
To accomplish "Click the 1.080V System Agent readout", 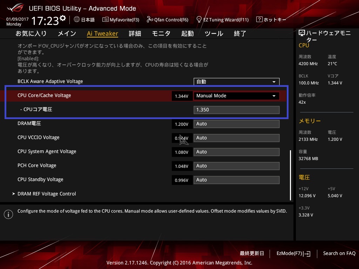I will 182,152.
